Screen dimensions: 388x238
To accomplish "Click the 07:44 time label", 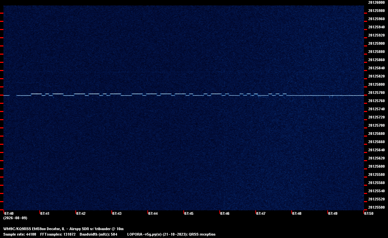I will click(x=153, y=213).
